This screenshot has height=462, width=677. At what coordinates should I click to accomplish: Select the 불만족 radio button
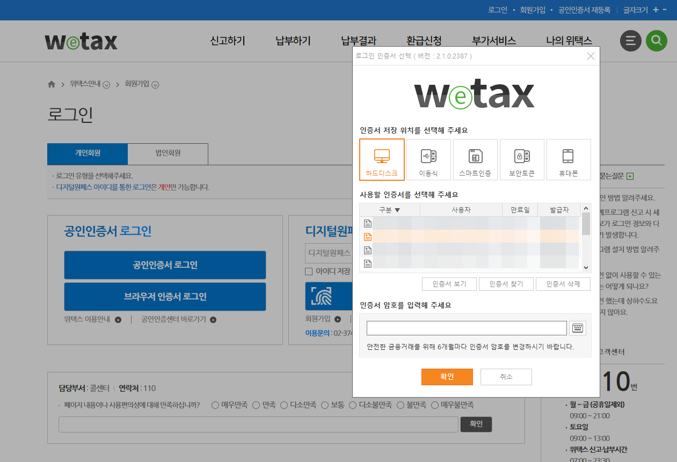tap(401, 405)
